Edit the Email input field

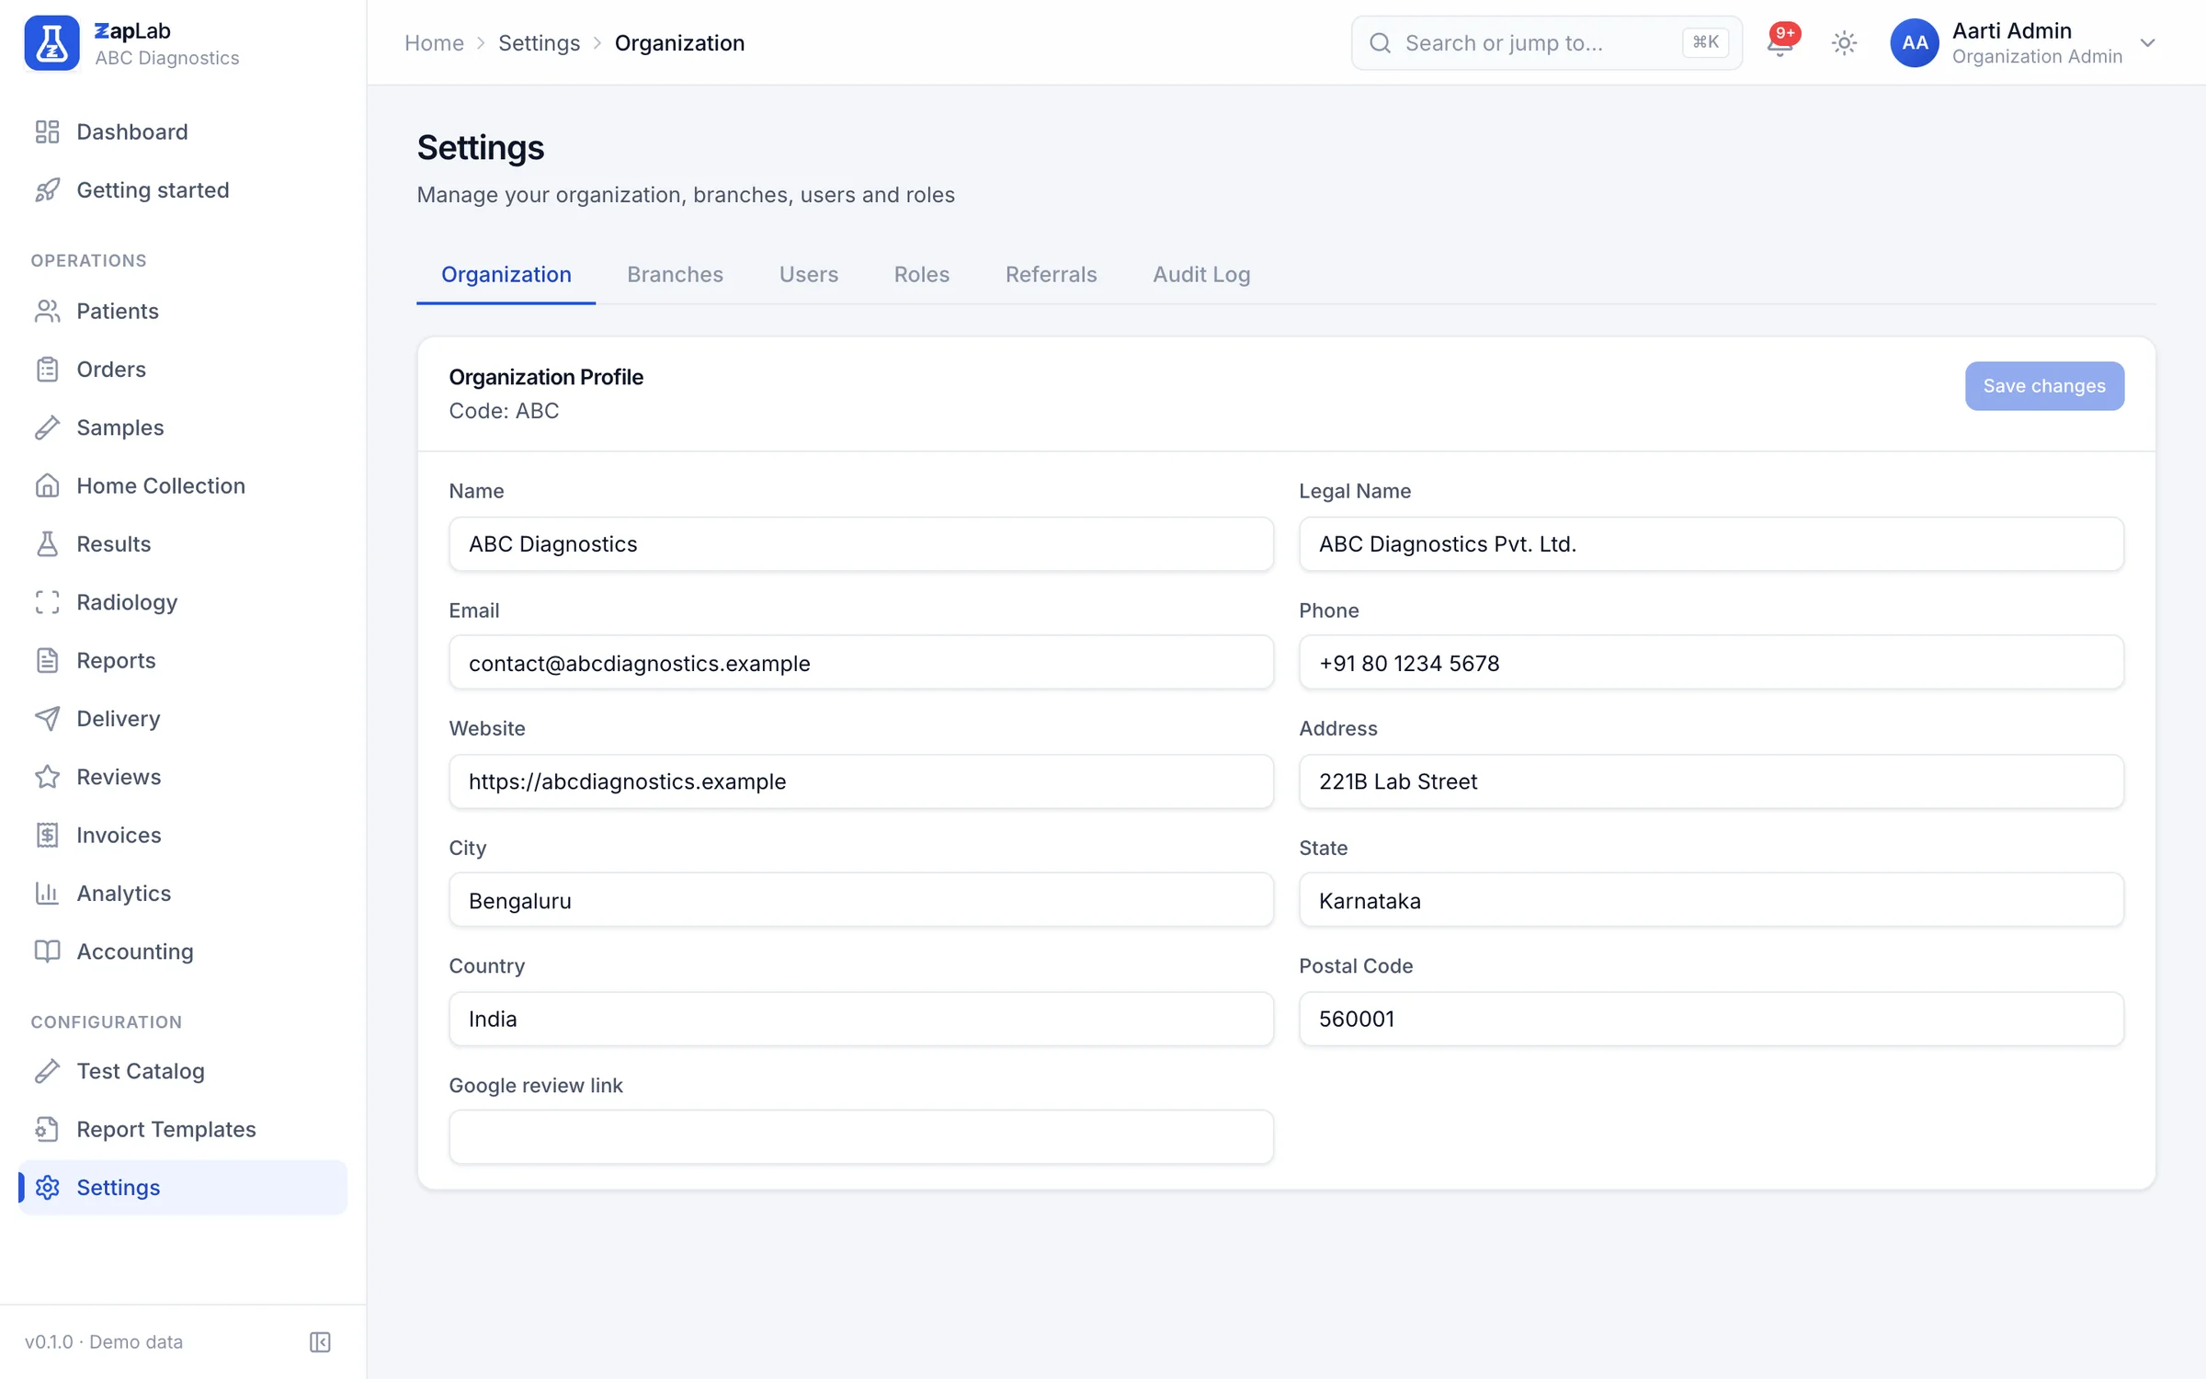point(861,663)
